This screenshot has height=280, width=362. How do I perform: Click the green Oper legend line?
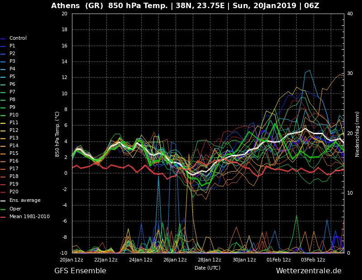(x=3, y=210)
